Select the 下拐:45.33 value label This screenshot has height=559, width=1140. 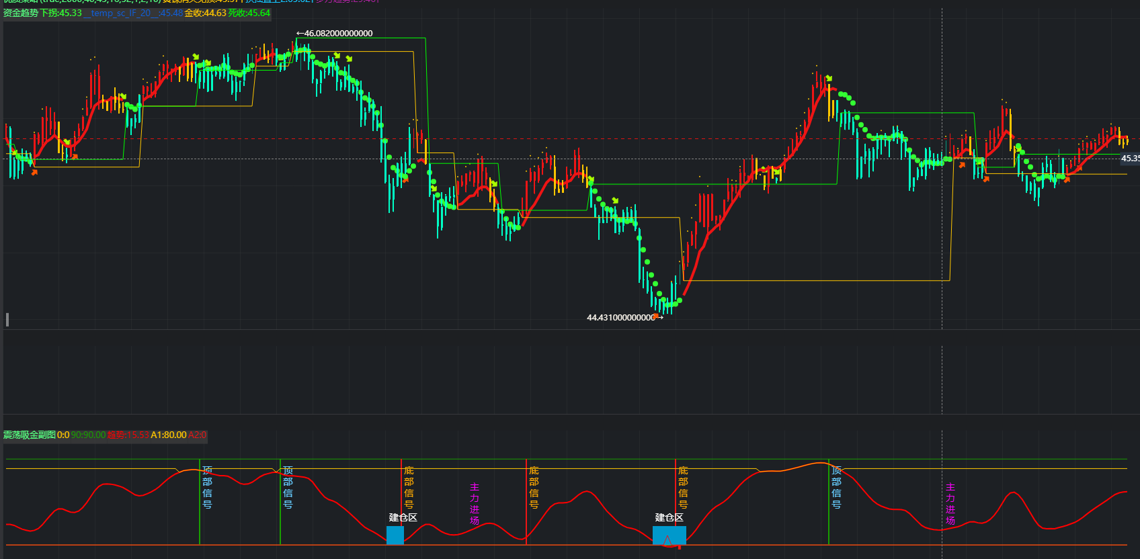pyautogui.click(x=60, y=13)
